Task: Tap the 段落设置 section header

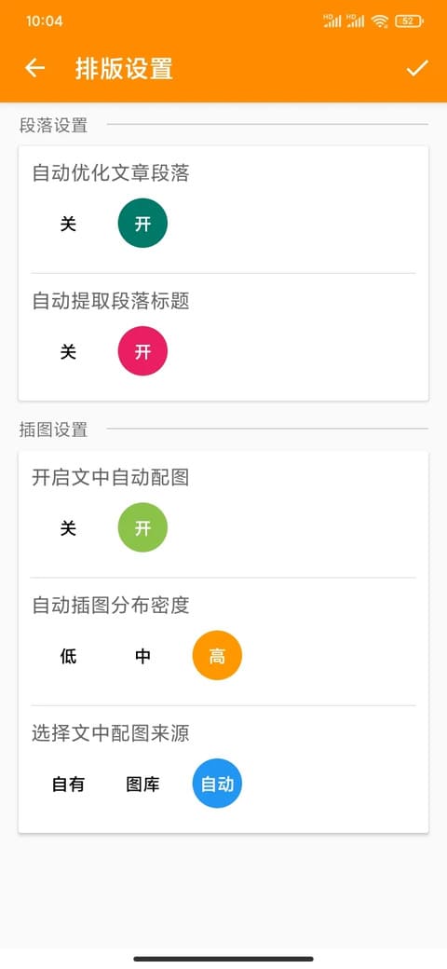Action: (x=54, y=126)
